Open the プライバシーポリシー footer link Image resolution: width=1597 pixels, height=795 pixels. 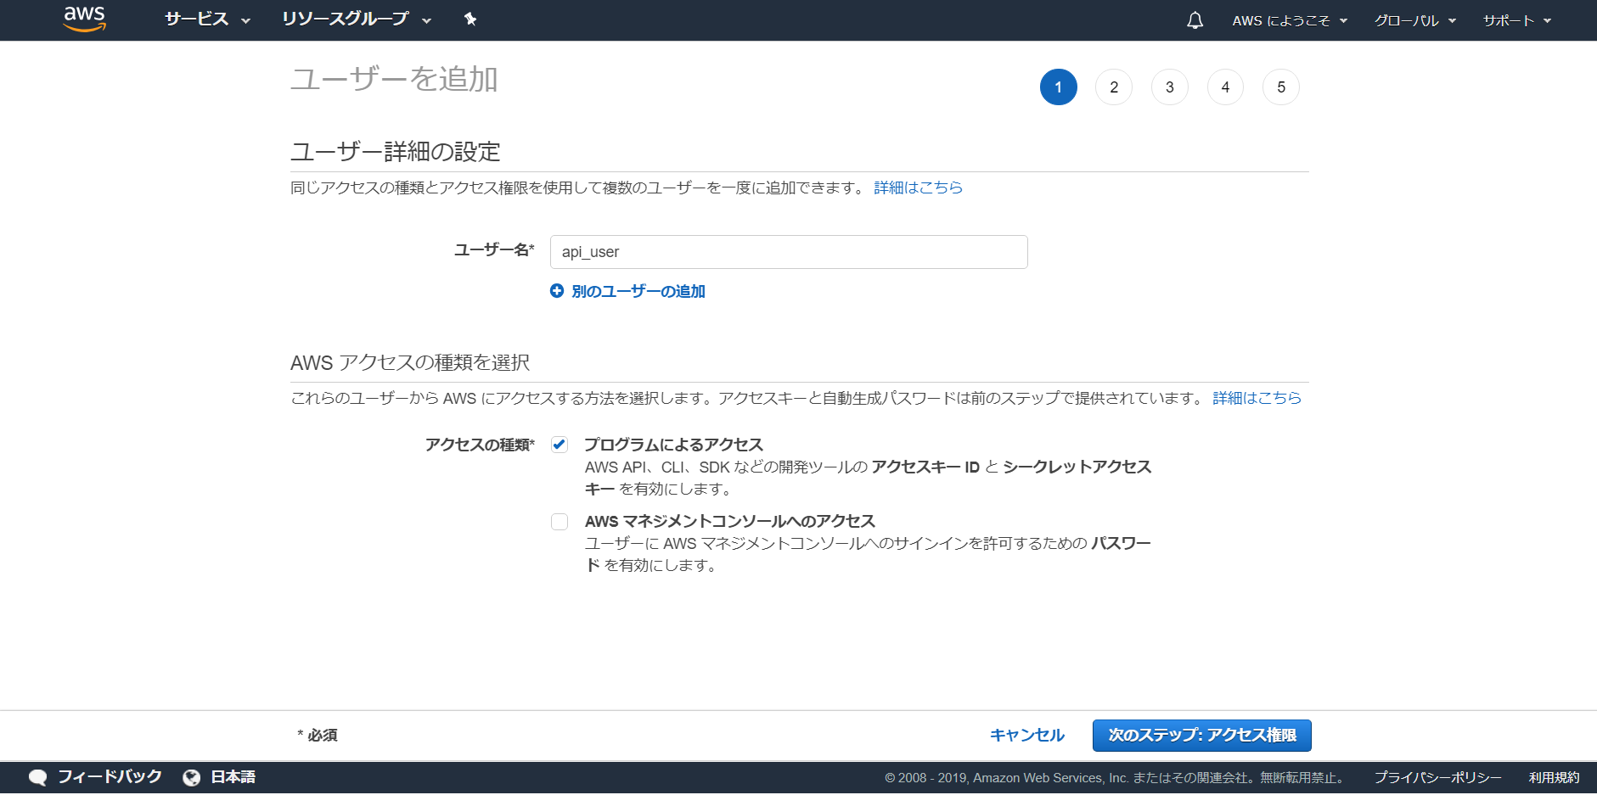(x=1438, y=778)
